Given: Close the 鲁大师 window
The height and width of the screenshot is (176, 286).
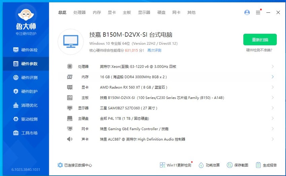Looking at the screenshot, I should [278, 12].
